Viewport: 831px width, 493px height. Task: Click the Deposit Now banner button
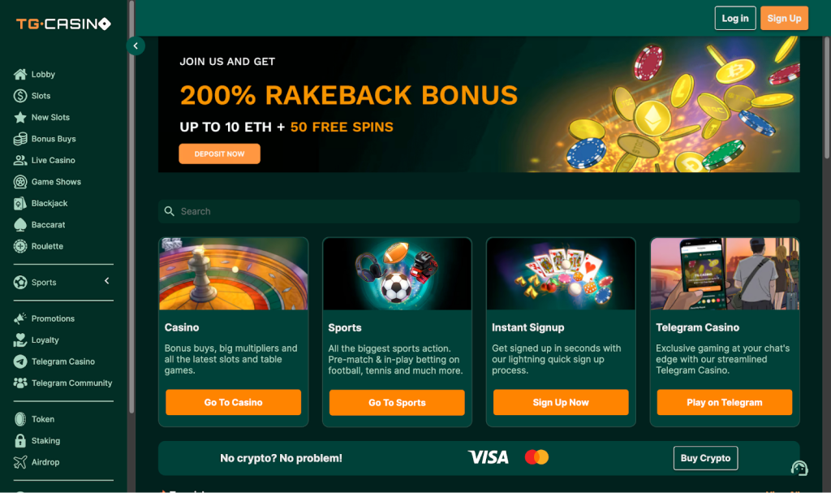coord(219,154)
